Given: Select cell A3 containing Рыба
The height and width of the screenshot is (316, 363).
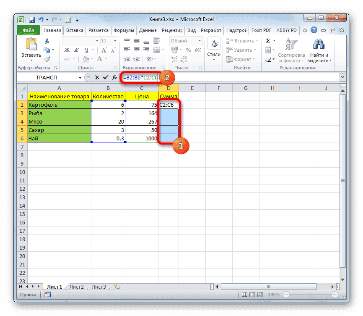Looking at the screenshot, I should pyautogui.click(x=59, y=113).
